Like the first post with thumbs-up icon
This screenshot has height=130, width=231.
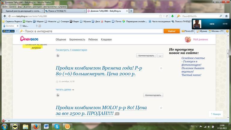pos(58,56)
